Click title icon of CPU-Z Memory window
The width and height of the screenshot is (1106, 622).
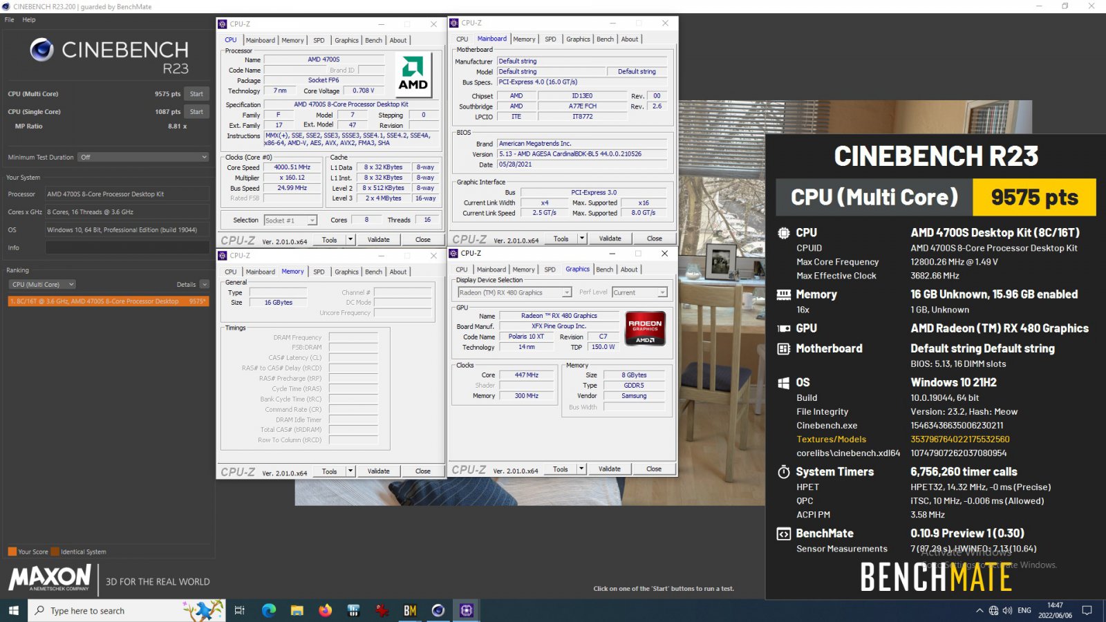tap(223, 256)
